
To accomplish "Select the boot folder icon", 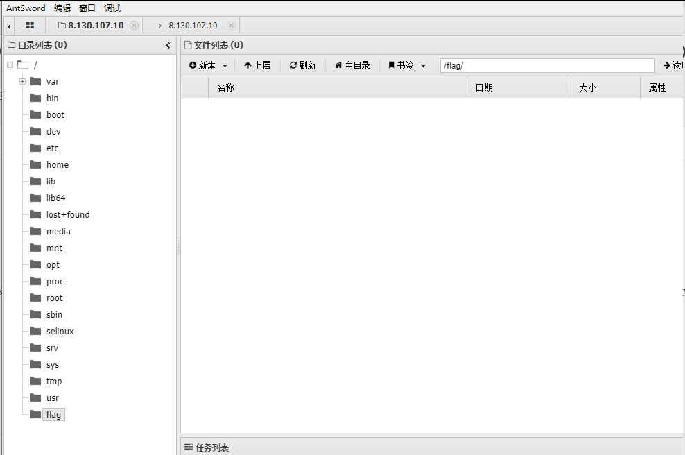I will 35,115.
